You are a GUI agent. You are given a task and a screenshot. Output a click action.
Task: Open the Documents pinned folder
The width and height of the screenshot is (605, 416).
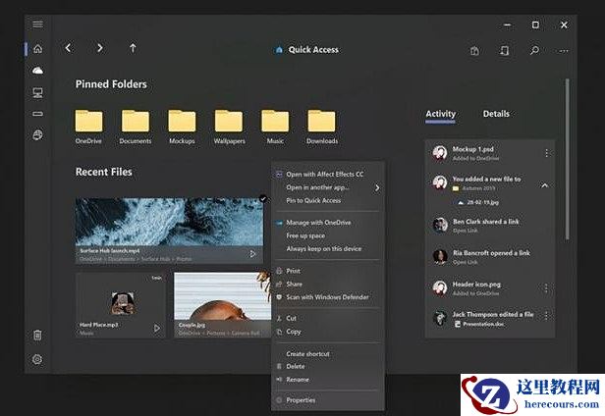136,127
